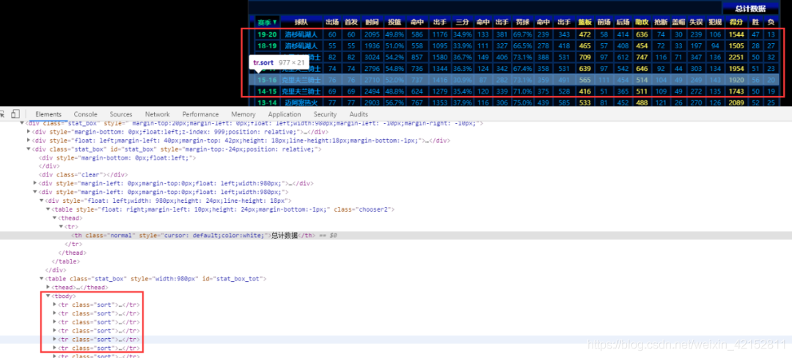Click the 49.8% shooting cell
Viewport: 792px width, 358px height.
(395, 34)
